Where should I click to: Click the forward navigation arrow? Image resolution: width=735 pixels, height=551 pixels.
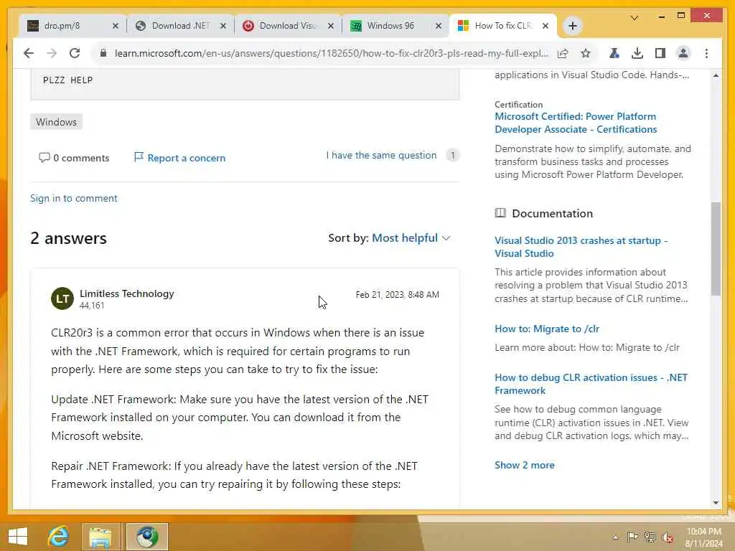coord(52,53)
